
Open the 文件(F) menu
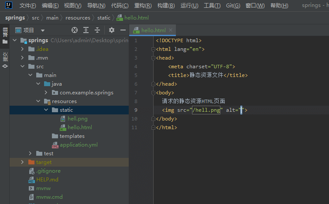pyautogui.click(x=27, y=6)
